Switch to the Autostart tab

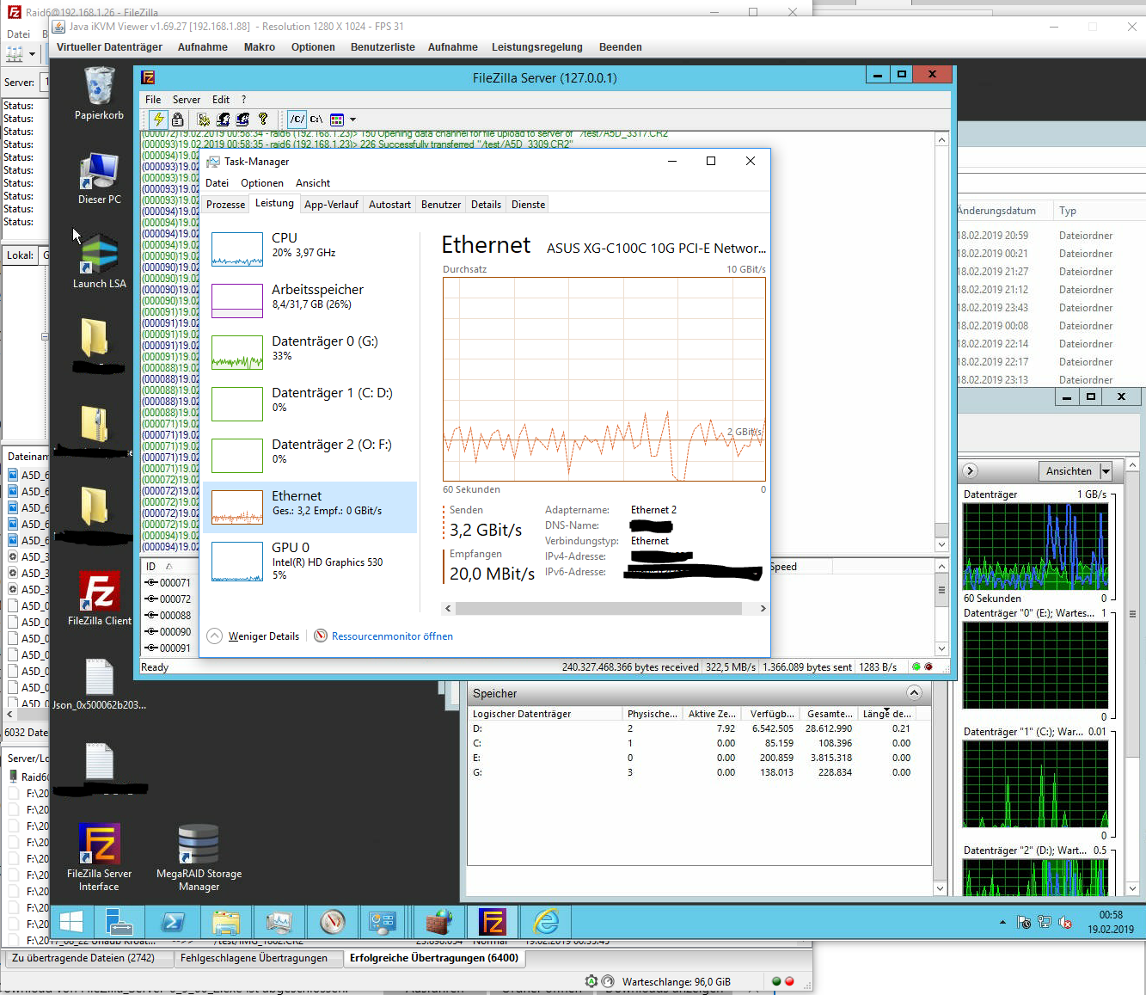(389, 205)
